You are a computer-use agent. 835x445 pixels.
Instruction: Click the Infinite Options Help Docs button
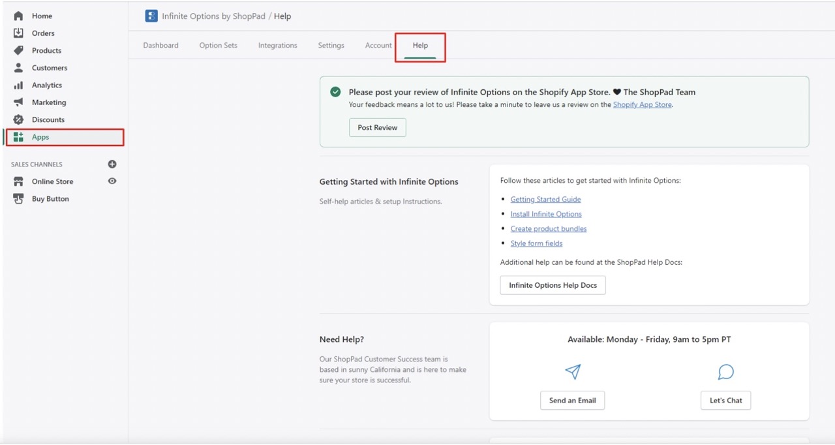point(553,285)
